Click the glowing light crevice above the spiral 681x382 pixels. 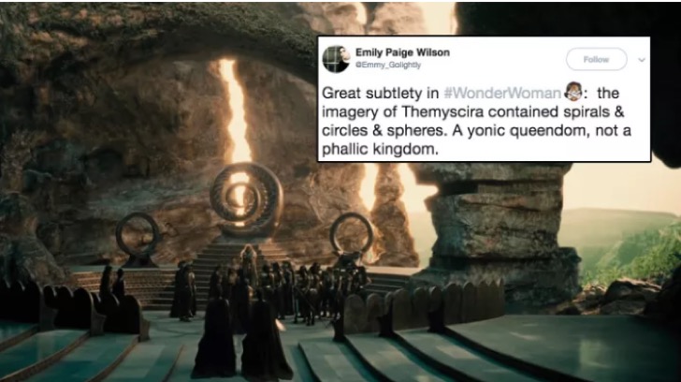pos(235,110)
